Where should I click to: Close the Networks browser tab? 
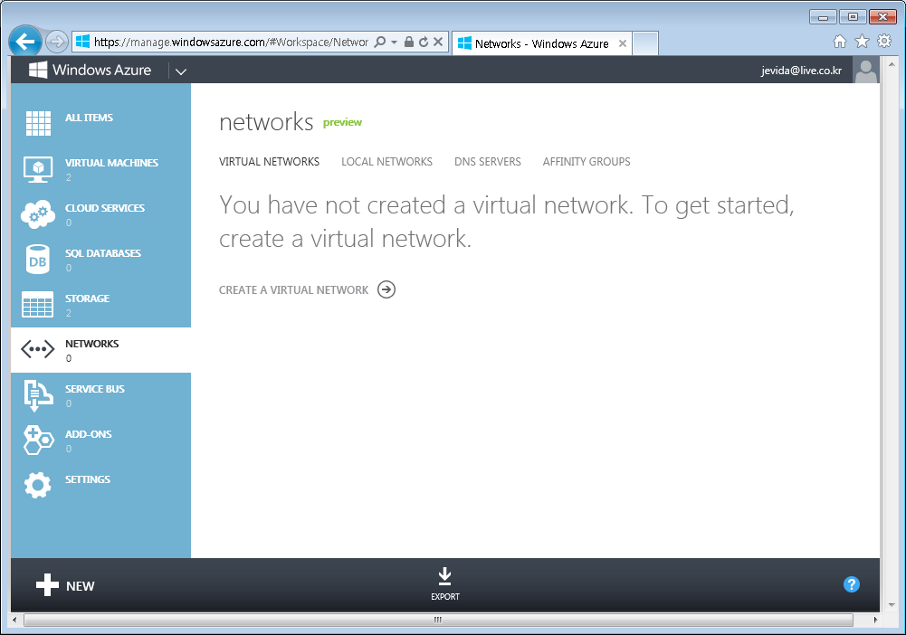pyautogui.click(x=623, y=43)
